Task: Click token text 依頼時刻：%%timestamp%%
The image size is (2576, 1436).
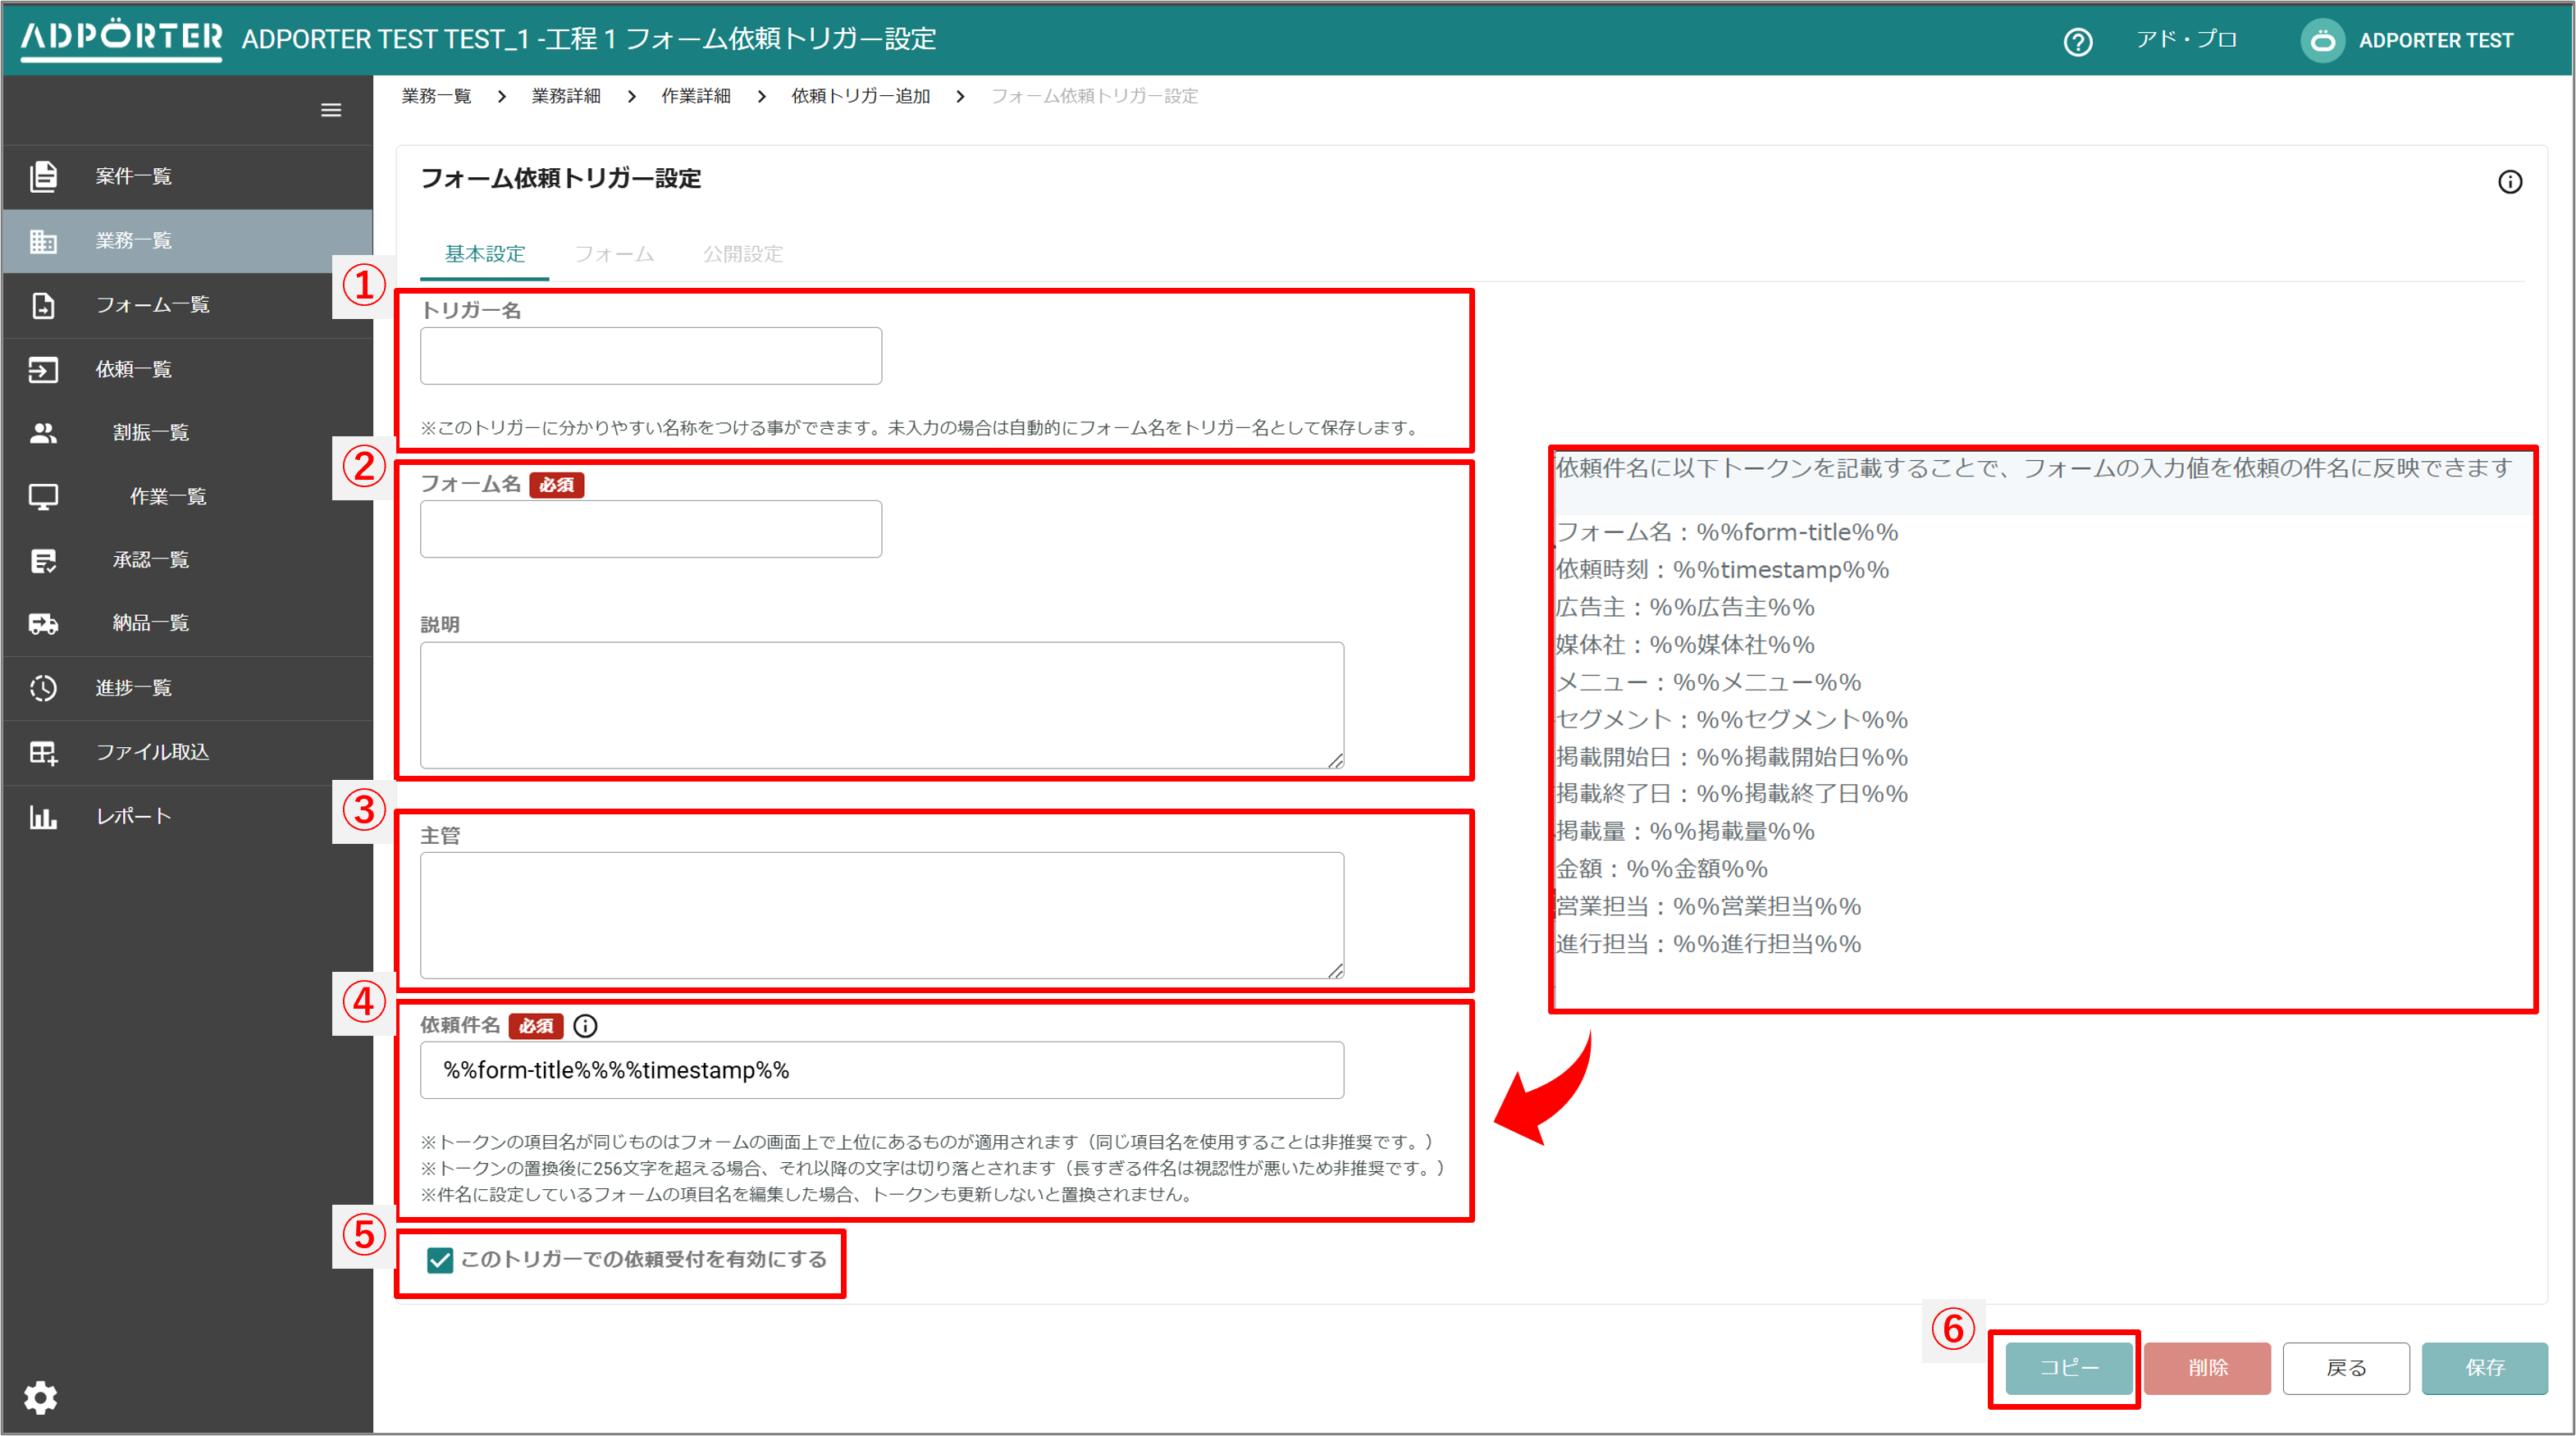Action: [1722, 570]
